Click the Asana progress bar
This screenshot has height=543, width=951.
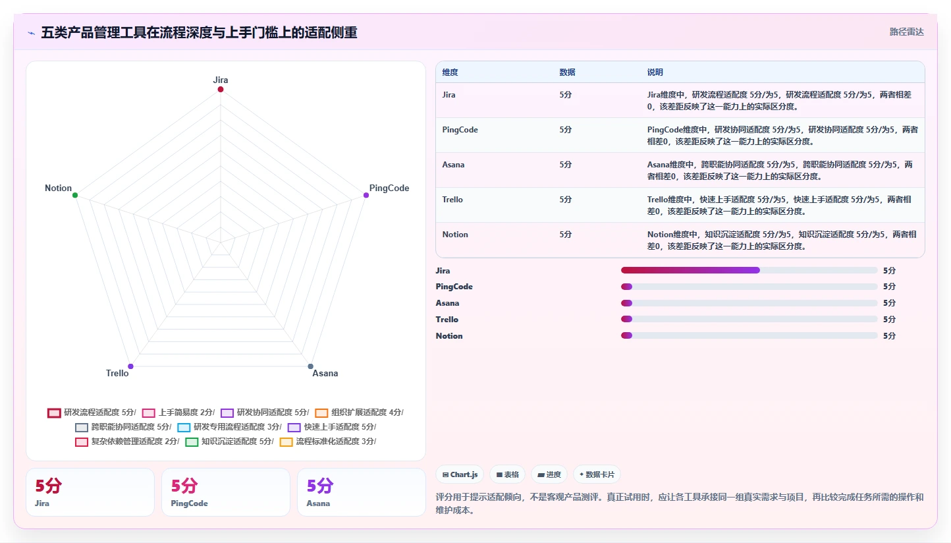tap(749, 303)
